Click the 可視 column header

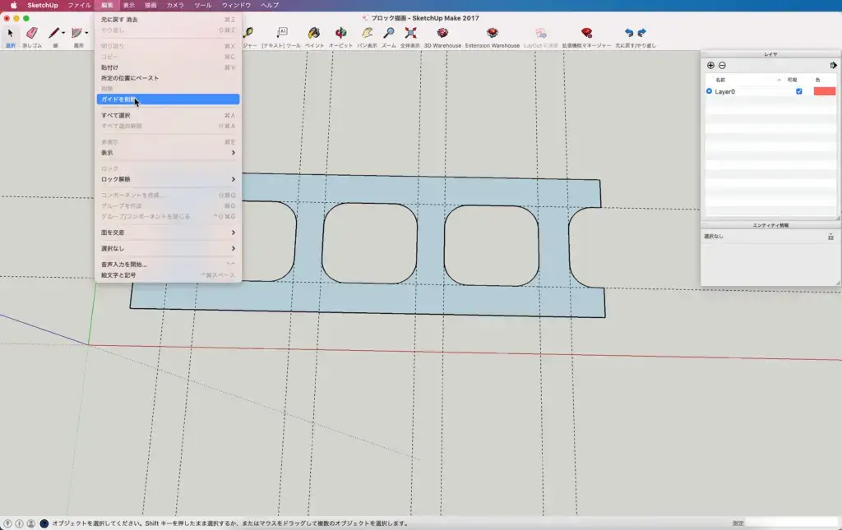[x=792, y=80]
